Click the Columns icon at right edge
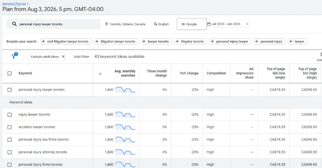Screen dimensions: 322x168 [321, 54]
